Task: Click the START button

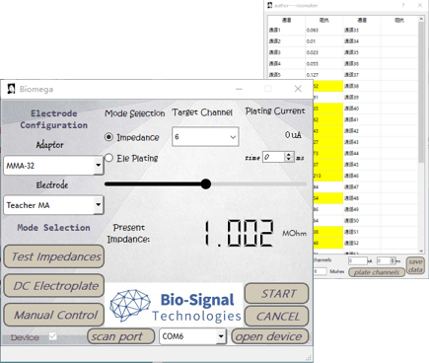Action: pos(276,293)
